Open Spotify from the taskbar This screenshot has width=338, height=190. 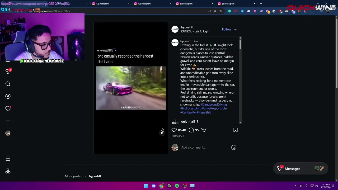[x=177, y=186]
